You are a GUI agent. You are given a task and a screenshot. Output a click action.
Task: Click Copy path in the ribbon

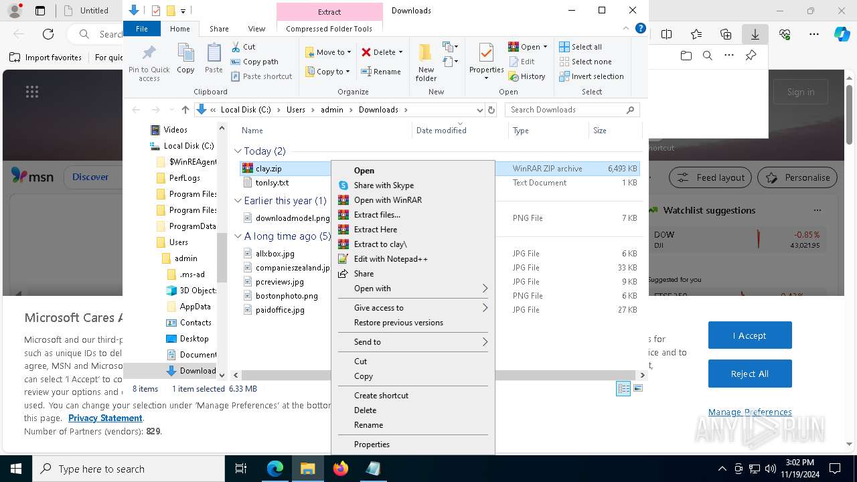click(x=254, y=62)
